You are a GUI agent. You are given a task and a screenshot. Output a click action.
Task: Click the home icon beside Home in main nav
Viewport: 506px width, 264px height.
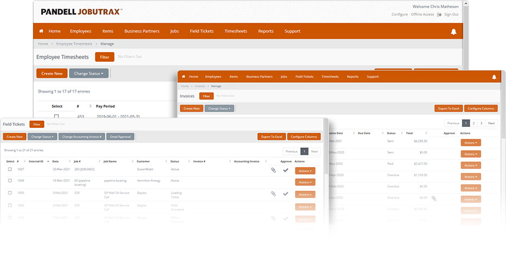tap(41, 31)
